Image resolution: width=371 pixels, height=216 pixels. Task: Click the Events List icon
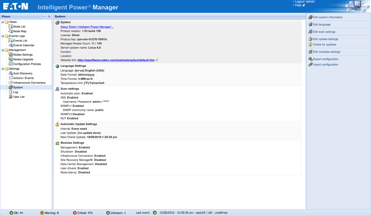[11, 41]
